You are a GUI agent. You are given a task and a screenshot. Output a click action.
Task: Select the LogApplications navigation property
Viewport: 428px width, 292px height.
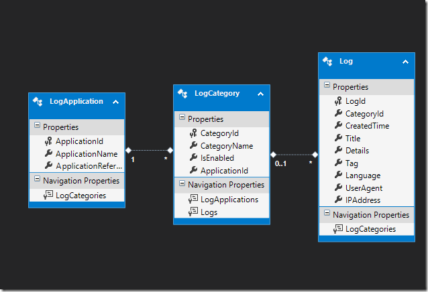pos(229,200)
